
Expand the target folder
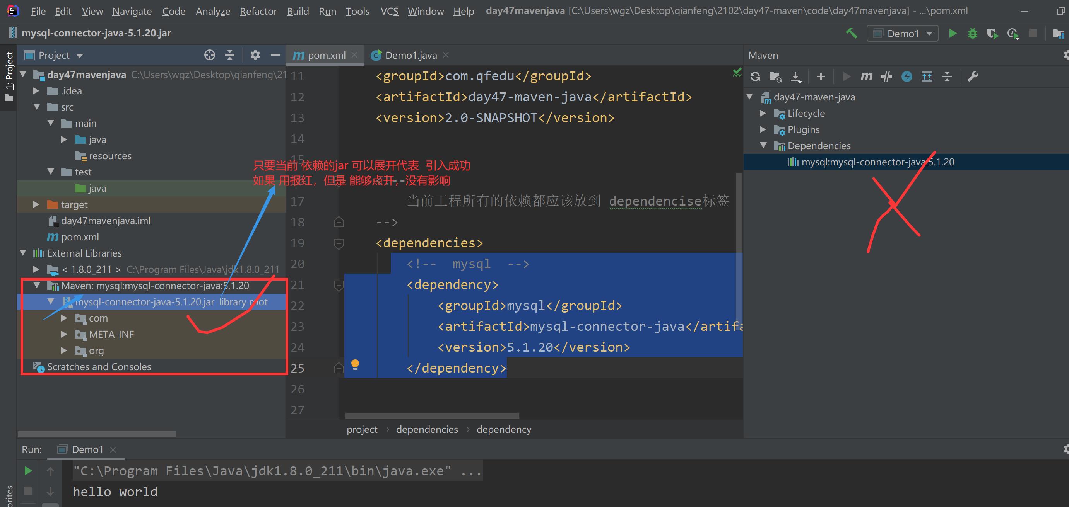(36, 204)
